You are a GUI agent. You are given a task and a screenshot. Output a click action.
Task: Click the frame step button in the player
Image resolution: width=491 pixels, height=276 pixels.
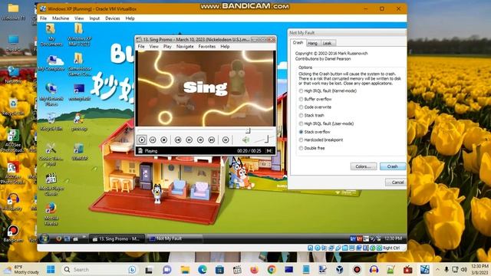(226, 140)
